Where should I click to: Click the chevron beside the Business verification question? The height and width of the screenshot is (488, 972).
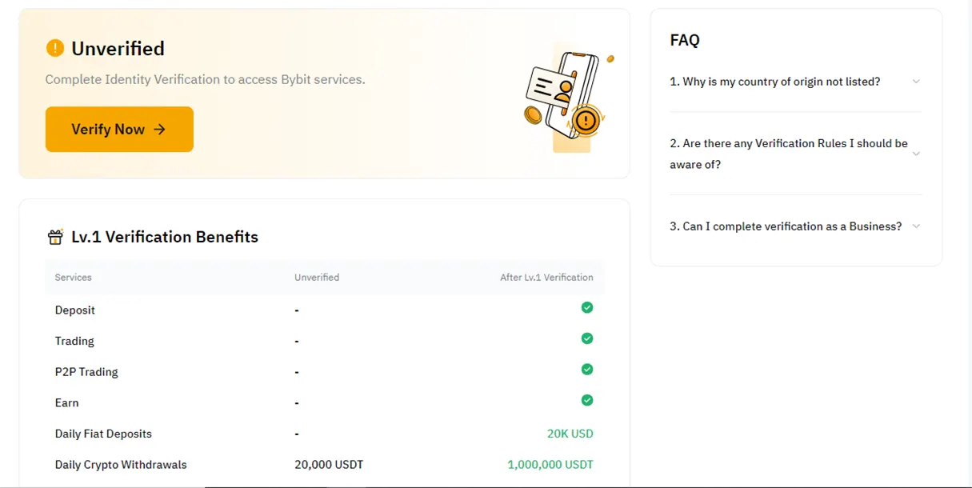[916, 226]
